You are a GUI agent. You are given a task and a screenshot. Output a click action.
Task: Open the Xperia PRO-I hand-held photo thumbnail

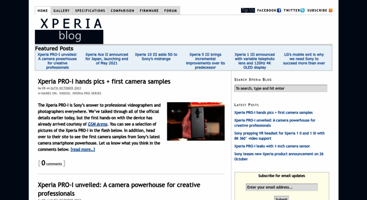click(x=196, y=122)
